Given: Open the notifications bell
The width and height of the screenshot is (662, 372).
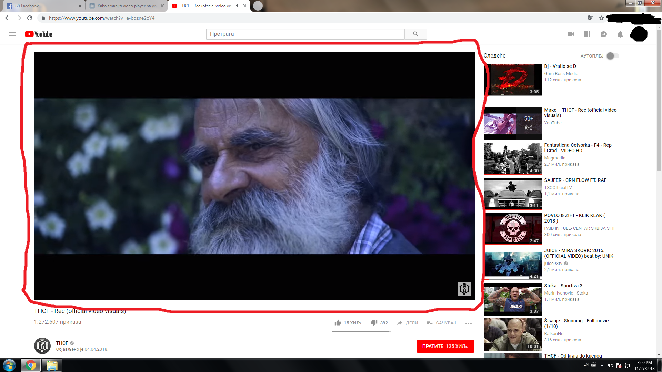Looking at the screenshot, I should 620,34.
